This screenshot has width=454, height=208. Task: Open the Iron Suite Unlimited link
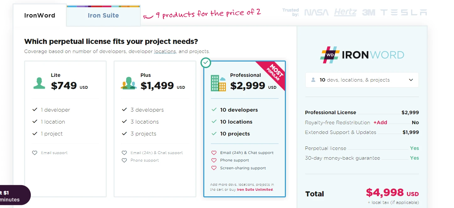click(254, 189)
